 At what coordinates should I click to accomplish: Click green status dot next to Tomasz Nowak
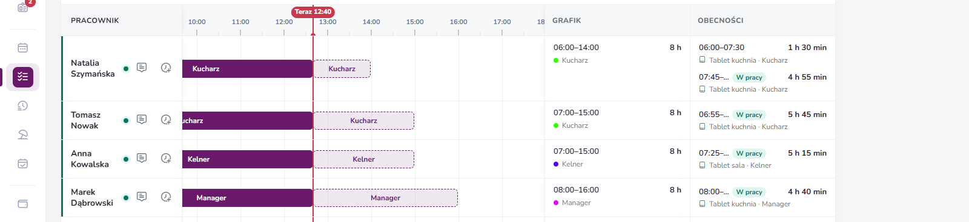tap(126, 121)
